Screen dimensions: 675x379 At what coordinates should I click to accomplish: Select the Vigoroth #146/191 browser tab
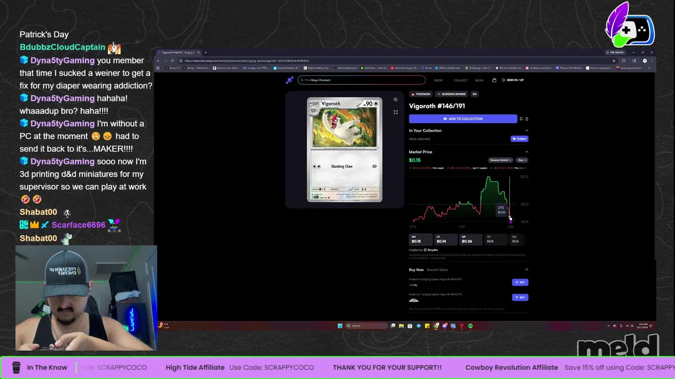tap(179, 52)
